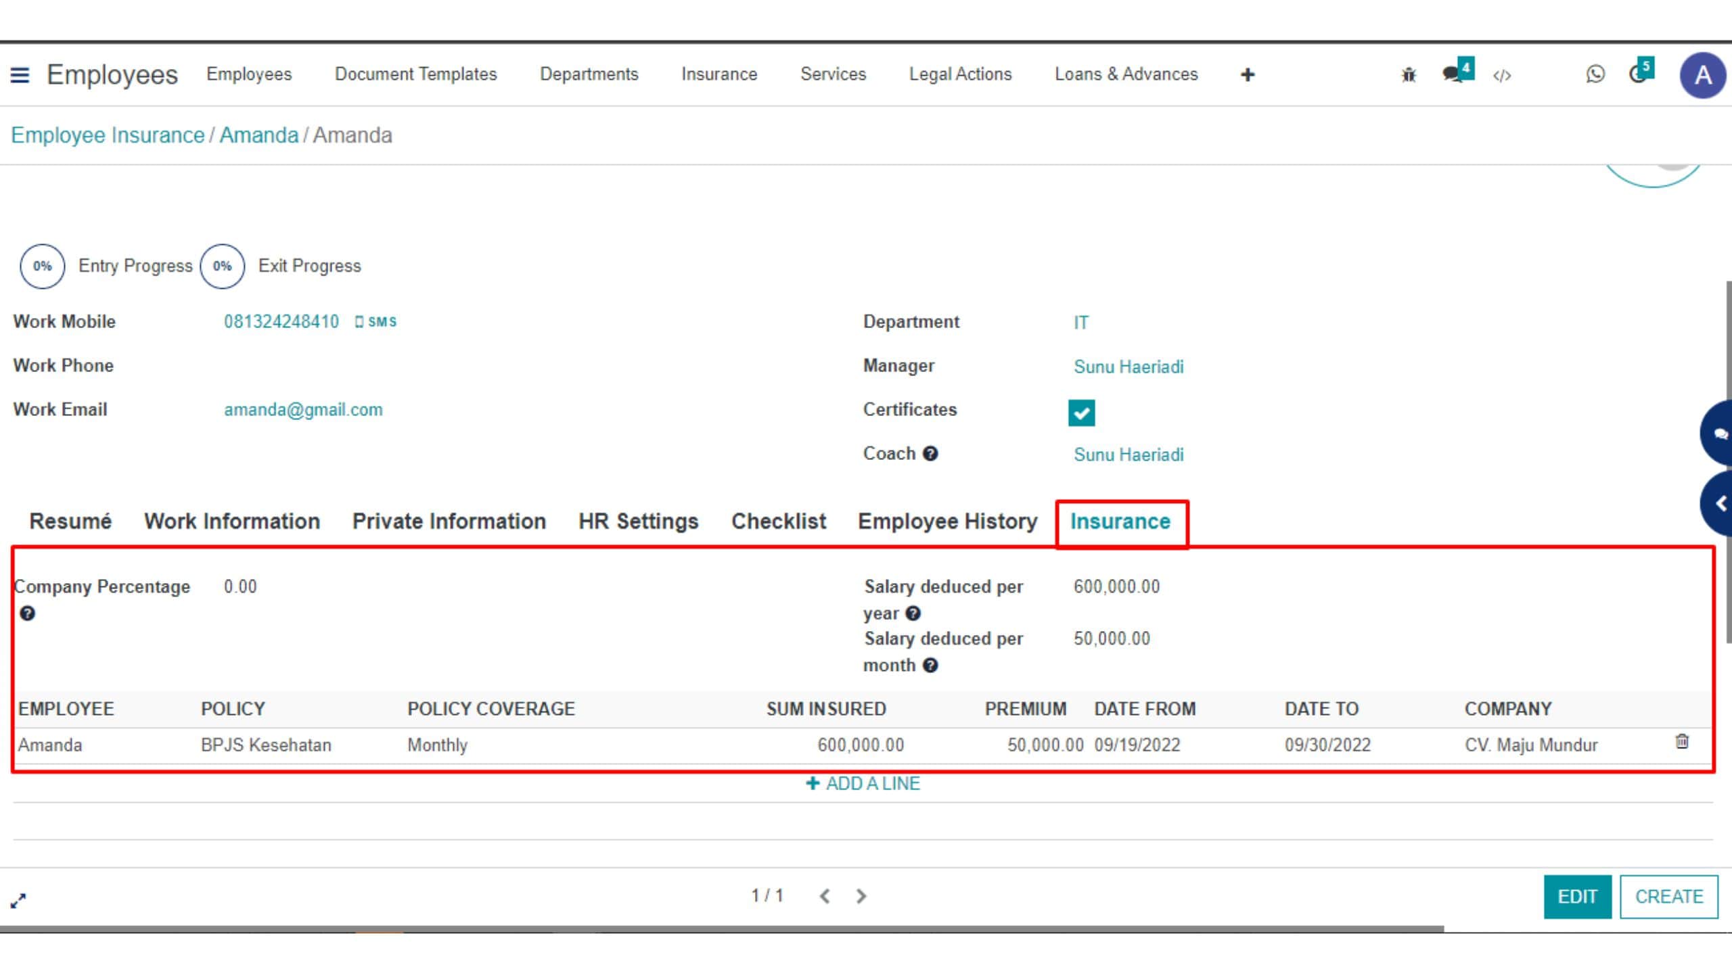Sort by POLICY column header
This screenshot has width=1732, height=974.
pos(233,709)
